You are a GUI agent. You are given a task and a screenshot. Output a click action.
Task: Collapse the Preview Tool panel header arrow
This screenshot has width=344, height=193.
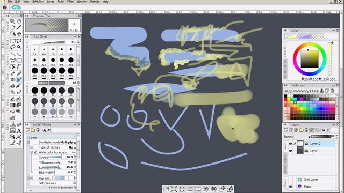click(27, 16)
